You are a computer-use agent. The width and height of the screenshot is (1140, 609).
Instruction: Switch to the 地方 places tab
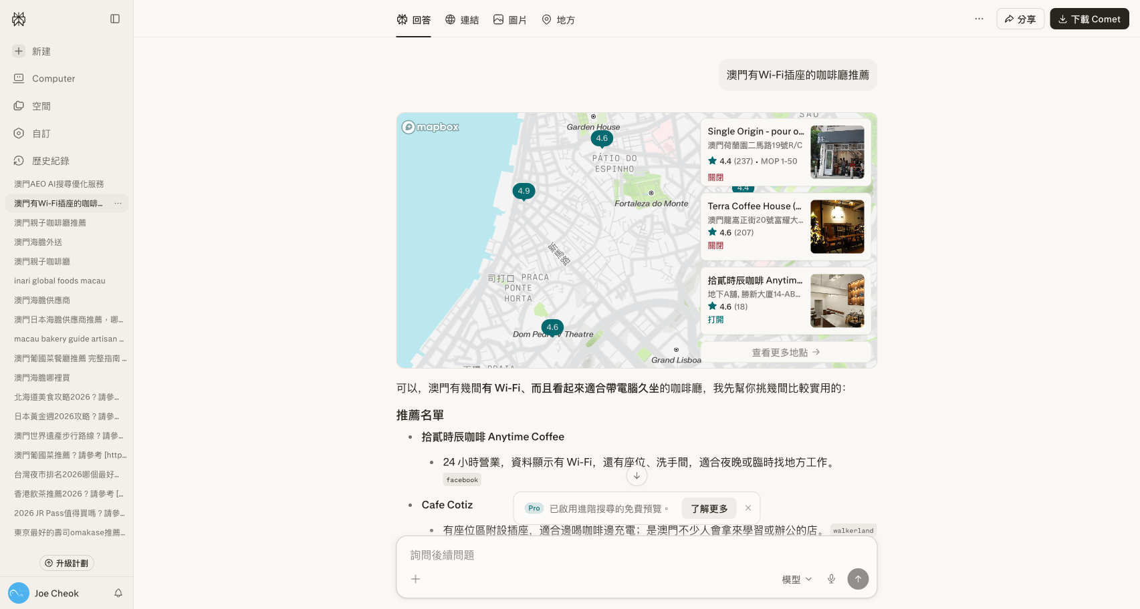click(558, 19)
